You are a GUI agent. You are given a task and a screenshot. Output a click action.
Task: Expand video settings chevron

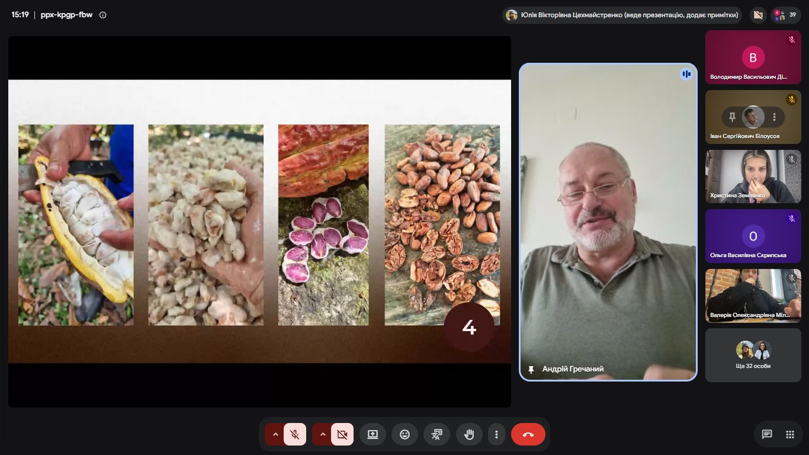coord(322,434)
